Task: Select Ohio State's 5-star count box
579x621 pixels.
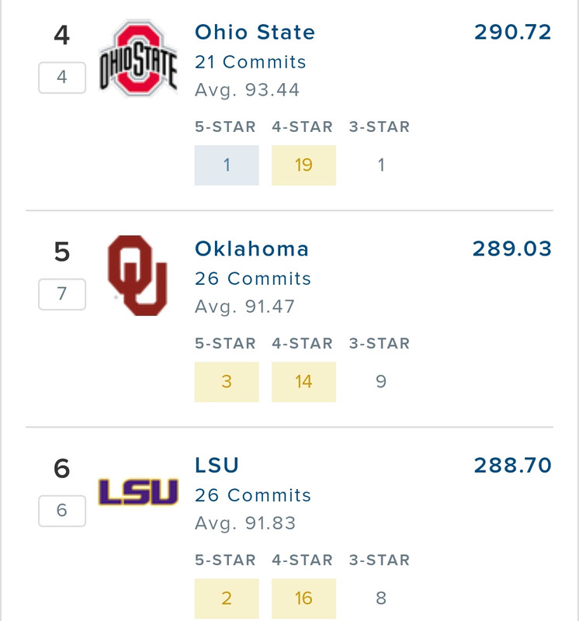Action: 227,165
